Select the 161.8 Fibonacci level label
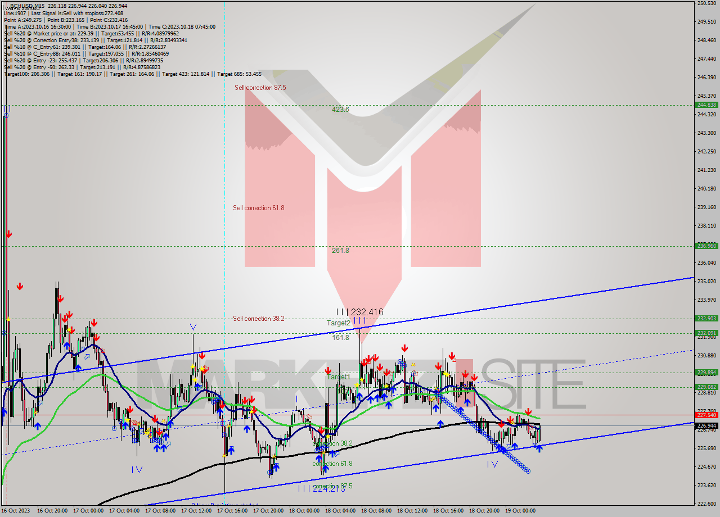Image resolution: width=720 pixels, height=517 pixels. point(340,338)
